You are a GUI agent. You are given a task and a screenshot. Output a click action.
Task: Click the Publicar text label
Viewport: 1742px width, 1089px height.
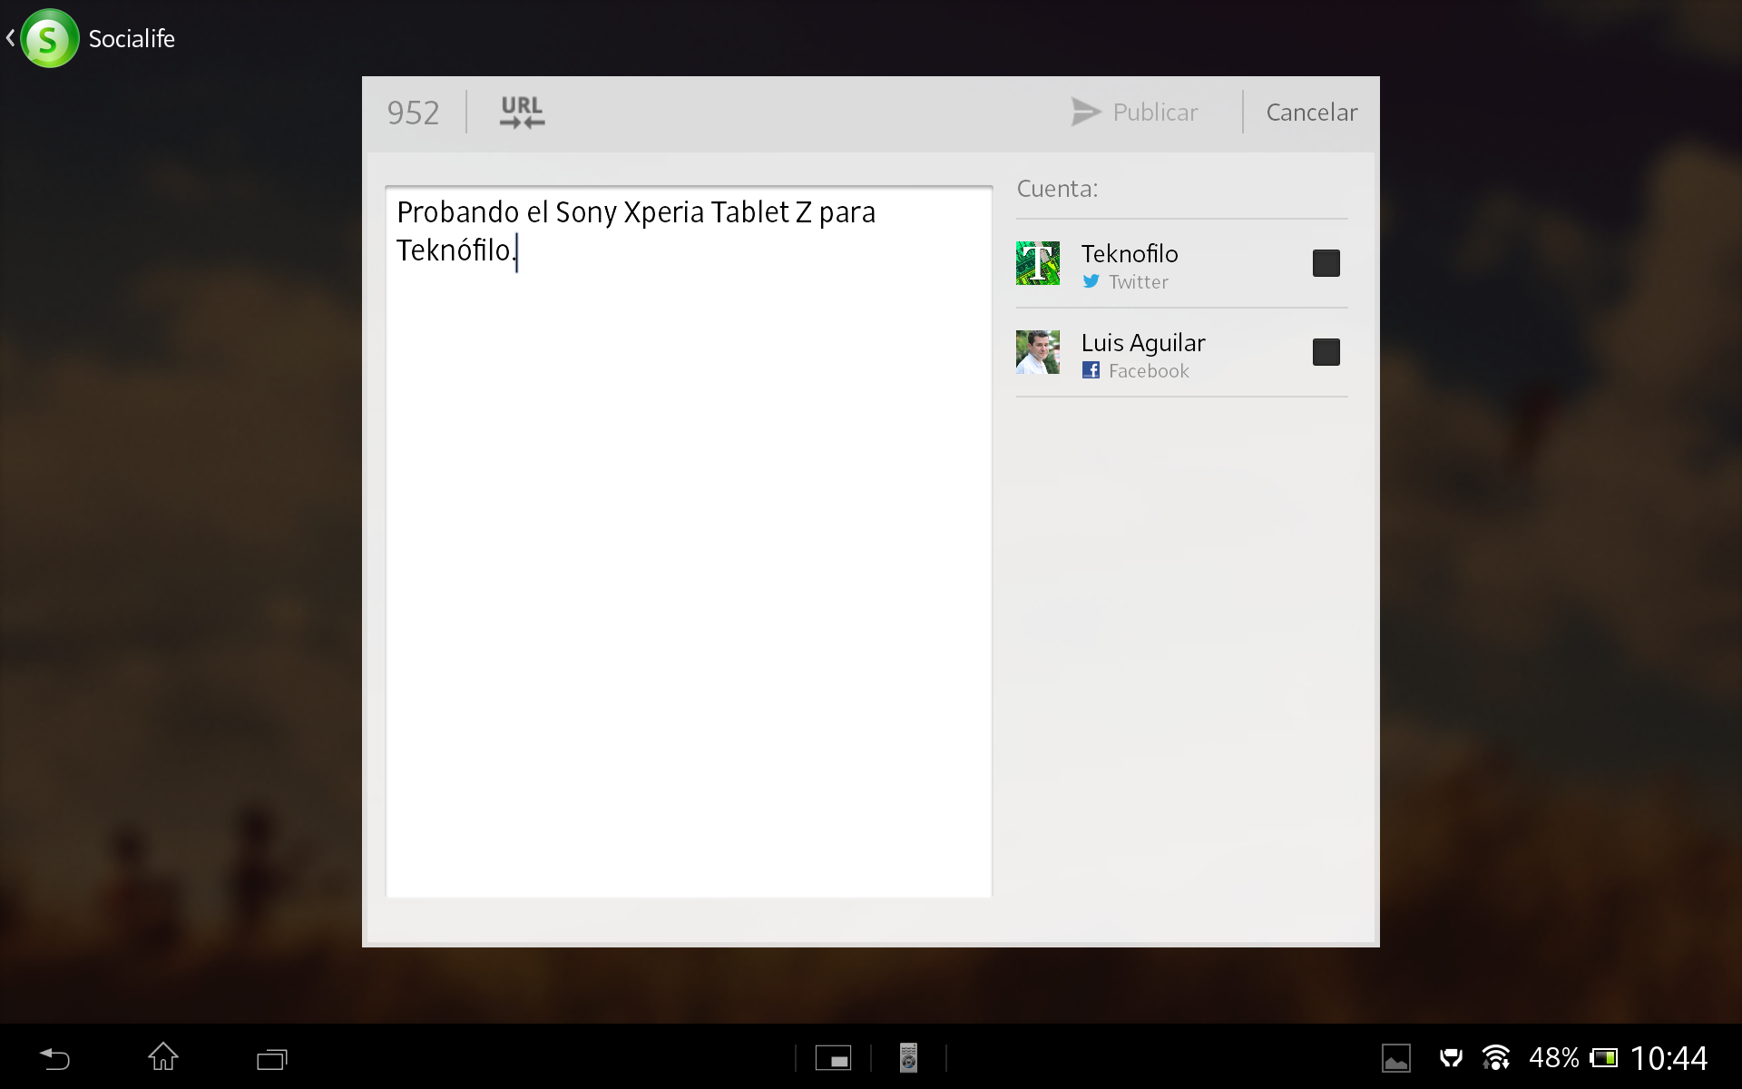click(x=1155, y=113)
